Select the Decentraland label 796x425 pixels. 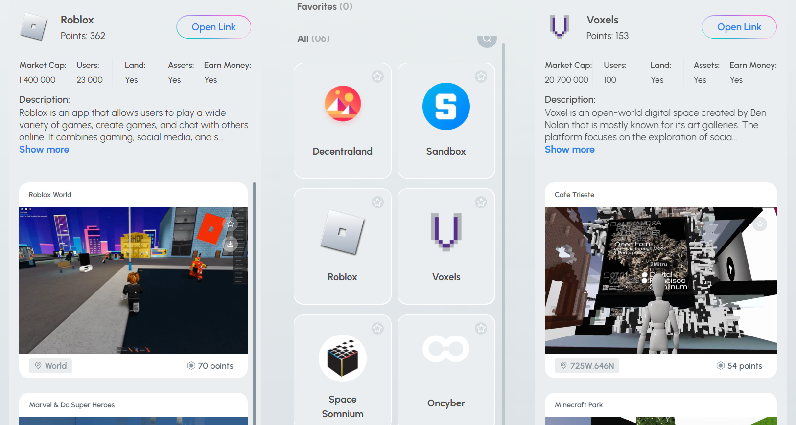click(343, 151)
